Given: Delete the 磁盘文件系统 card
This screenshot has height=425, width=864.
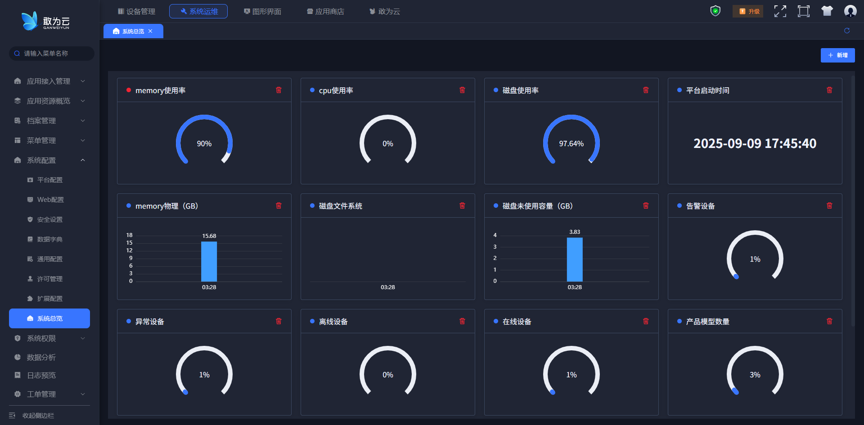Looking at the screenshot, I should click(x=462, y=206).
